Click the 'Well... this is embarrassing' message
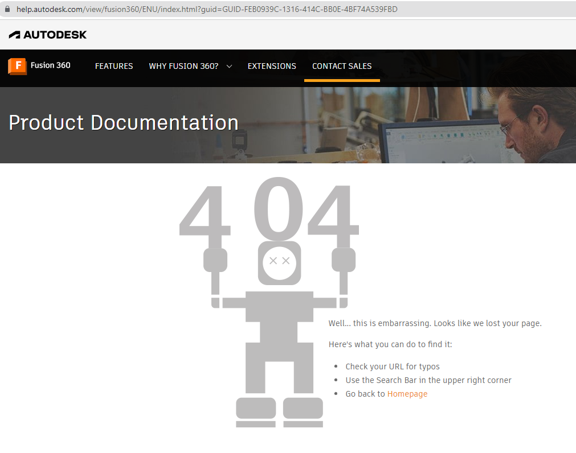The image size is (576, 453). [x=435, y=323]
